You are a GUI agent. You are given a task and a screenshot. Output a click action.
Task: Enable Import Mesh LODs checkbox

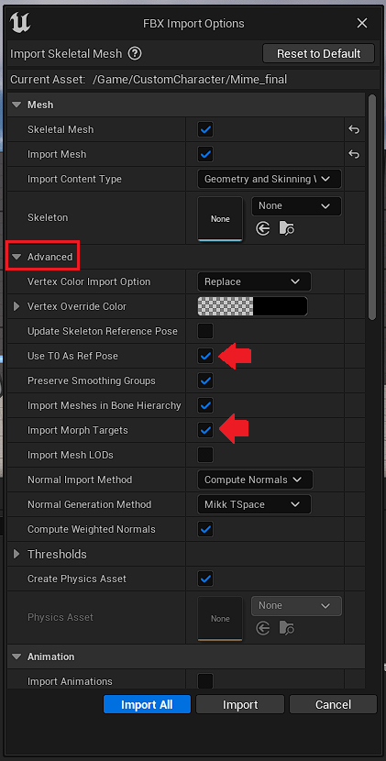tap(205, 455)
